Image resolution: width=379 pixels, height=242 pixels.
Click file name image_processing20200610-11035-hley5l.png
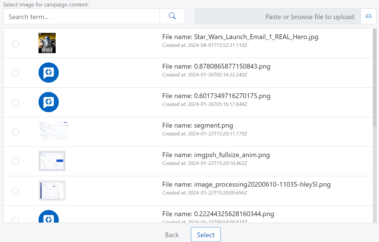[246, 185]
